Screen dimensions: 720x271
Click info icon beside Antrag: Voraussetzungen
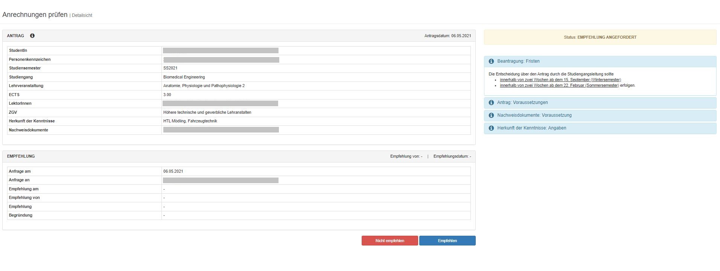tap(491, 102)
